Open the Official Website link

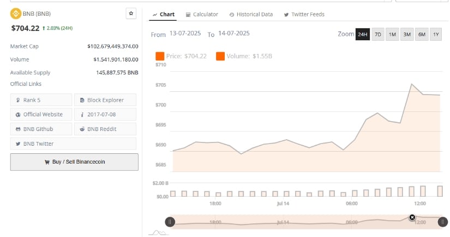(41, 114)
